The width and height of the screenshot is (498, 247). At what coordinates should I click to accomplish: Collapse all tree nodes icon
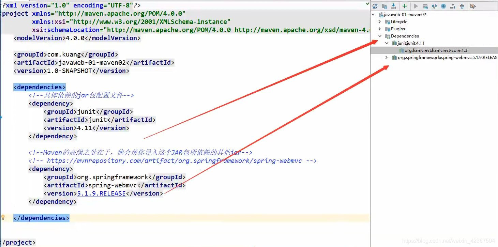pyautogui.click(x=462, y=6)
